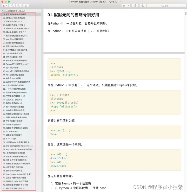
Task: Select '17. return不一定都是函数的终点'
Action: coord(16,71)
